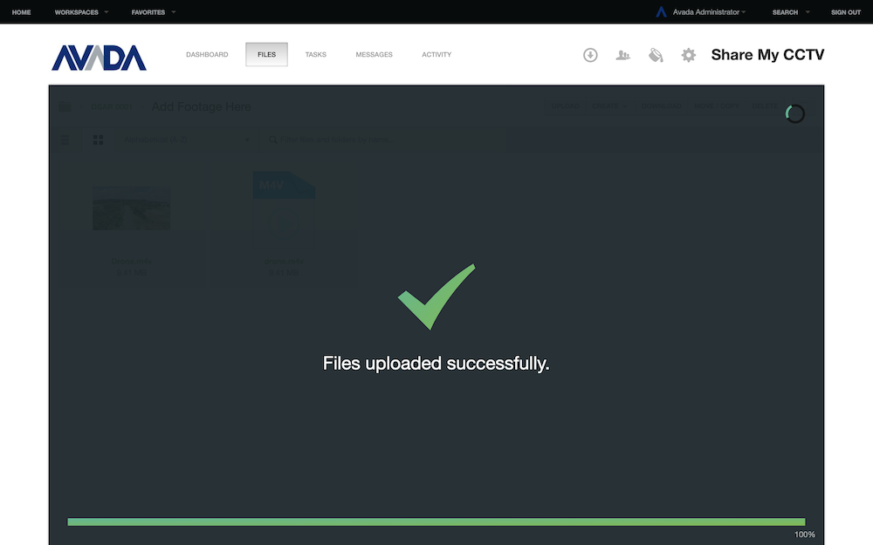Click the Avada logo

99,57
